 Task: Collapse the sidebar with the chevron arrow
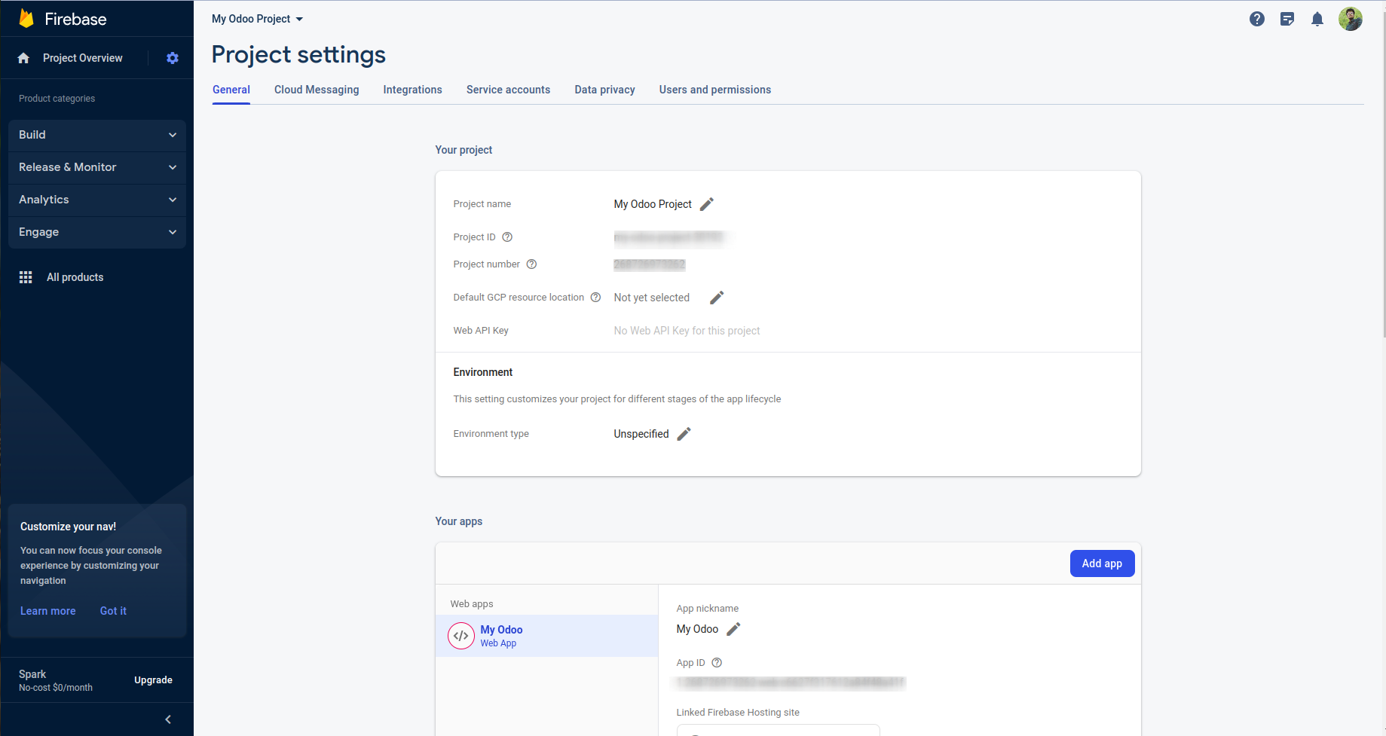point(168,719)
